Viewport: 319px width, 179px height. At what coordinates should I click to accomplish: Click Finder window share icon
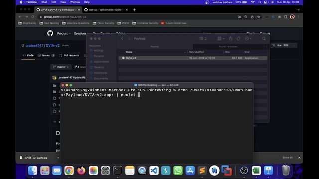pos(230,38)
